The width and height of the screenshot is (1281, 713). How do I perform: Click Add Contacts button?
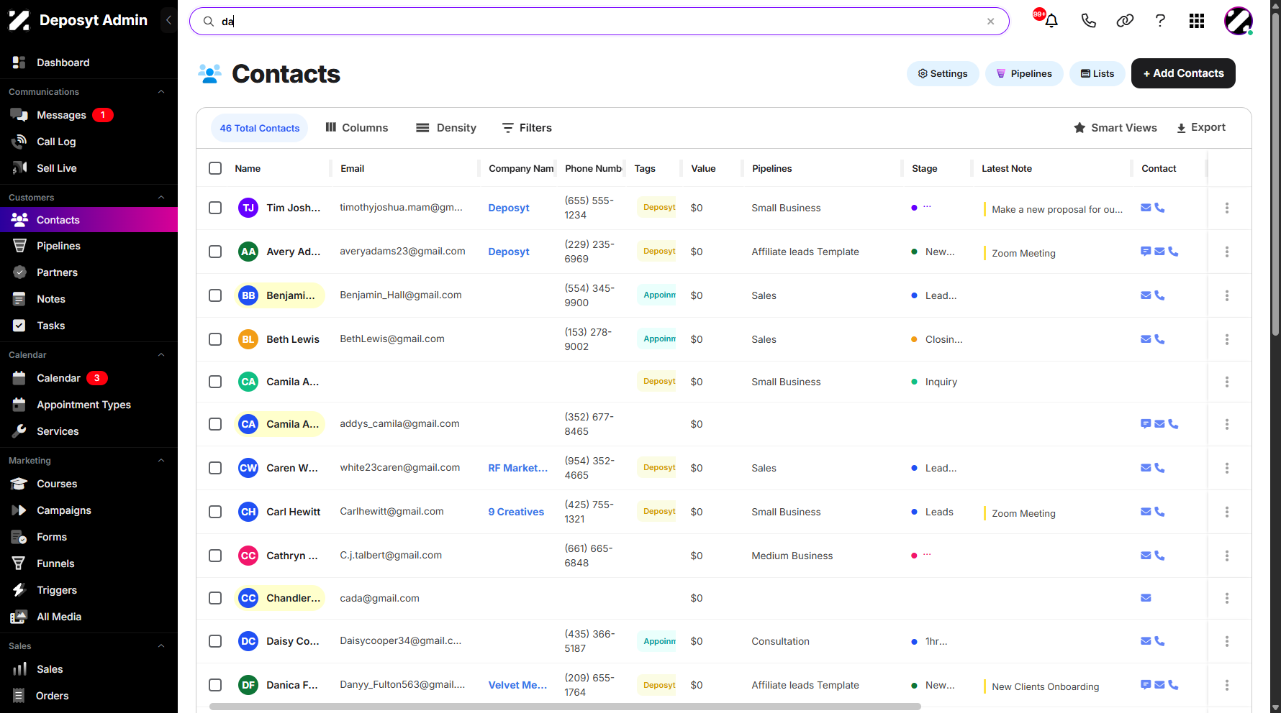pyautogui.click(x=1183, y=73)
